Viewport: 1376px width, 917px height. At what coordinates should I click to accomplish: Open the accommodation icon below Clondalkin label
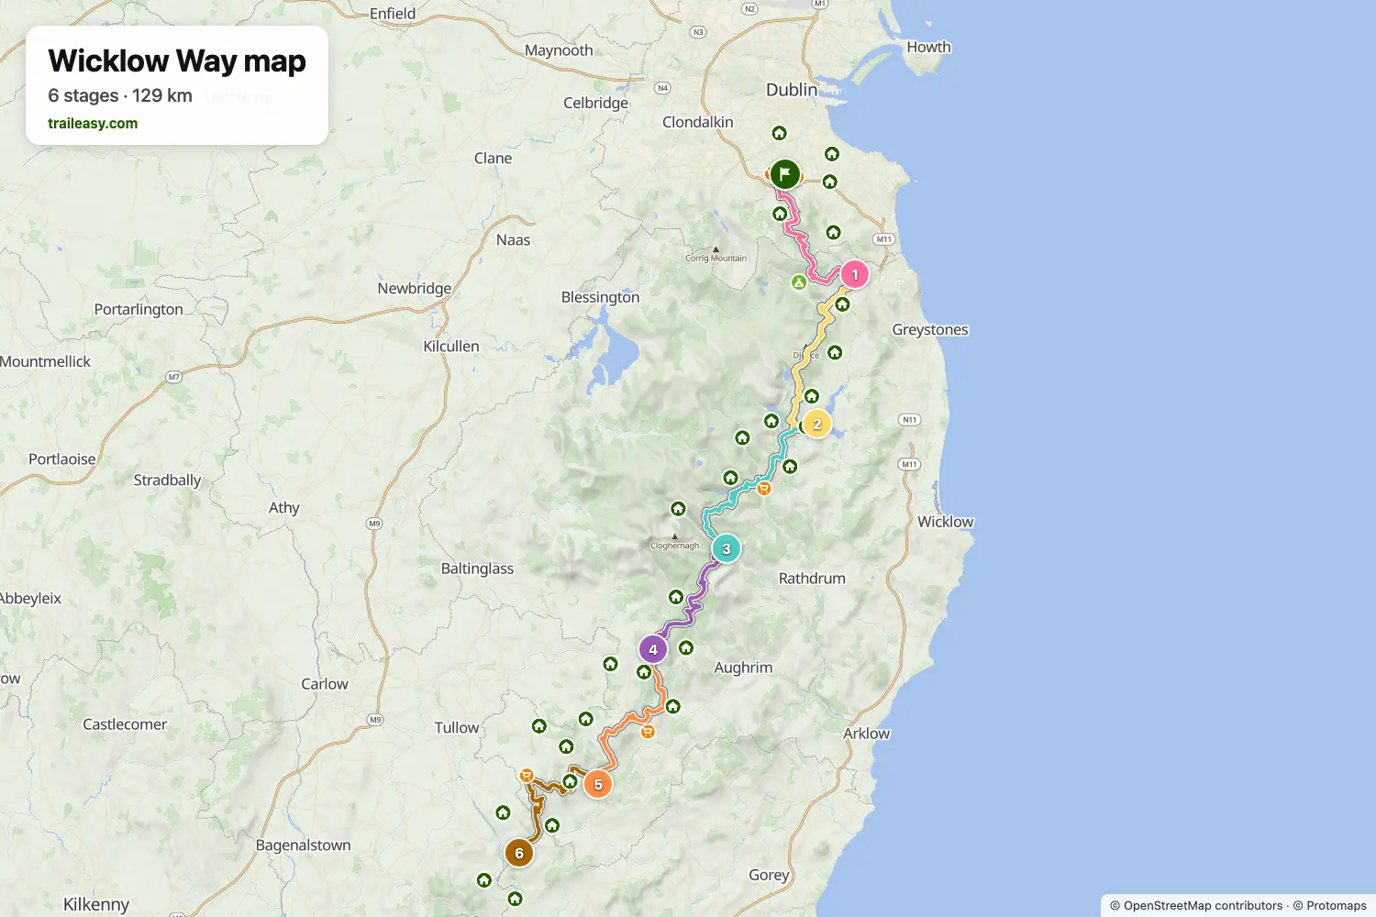(779, 133)
